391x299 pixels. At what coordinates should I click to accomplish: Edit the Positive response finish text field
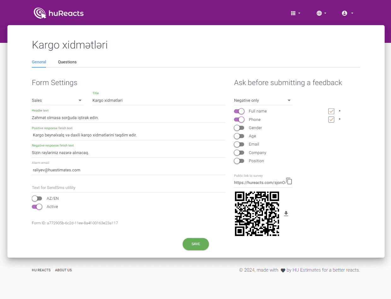click(x=128, y=135)
